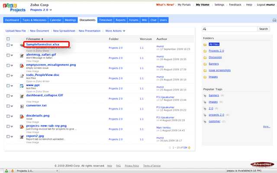Open row action arrow for docdetails.png
Viewport: 277px width, 173px height.
(x=13, y=116)
